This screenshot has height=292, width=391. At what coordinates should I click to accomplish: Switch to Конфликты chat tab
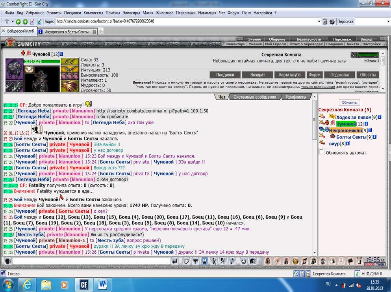[x=296, y=97]
